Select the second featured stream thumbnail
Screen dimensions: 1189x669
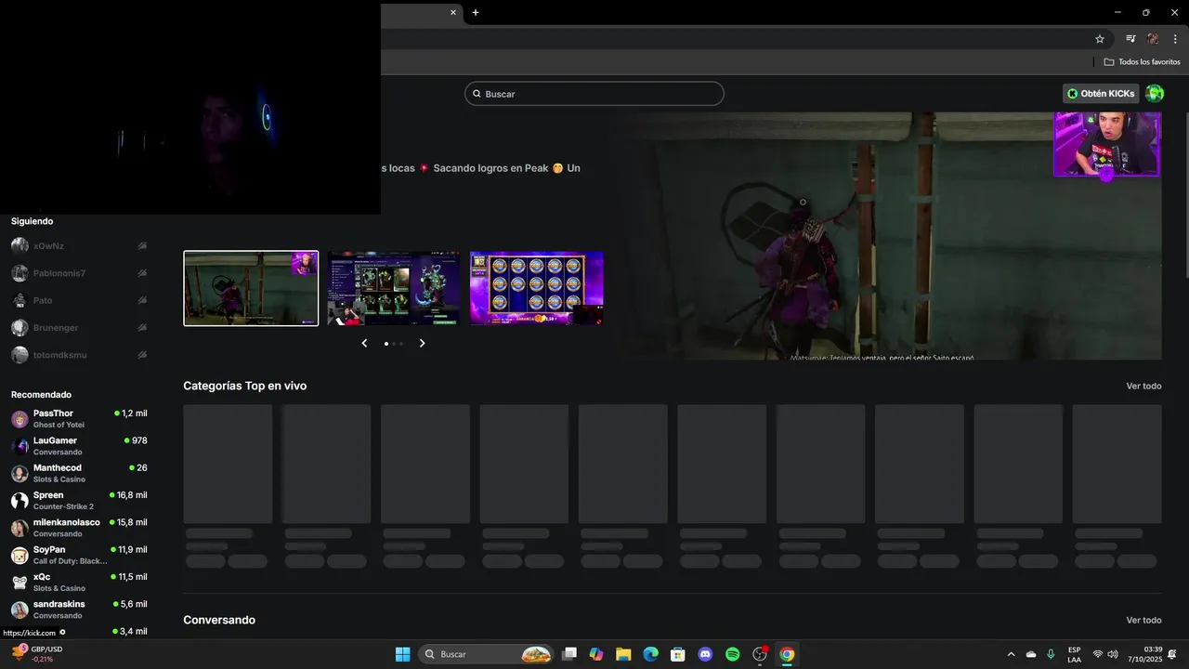(x=393, y=288)
